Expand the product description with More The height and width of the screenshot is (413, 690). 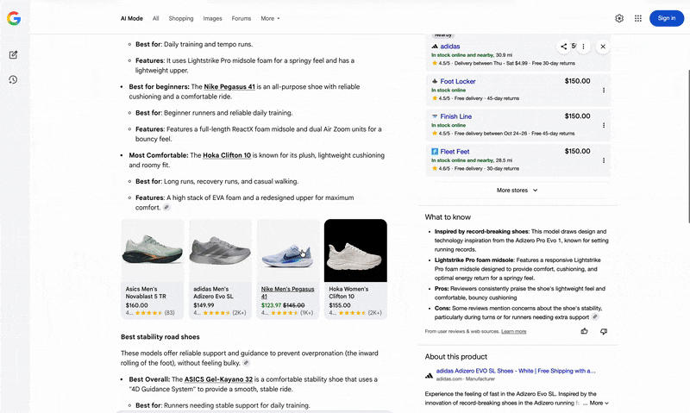coord(599,403)
